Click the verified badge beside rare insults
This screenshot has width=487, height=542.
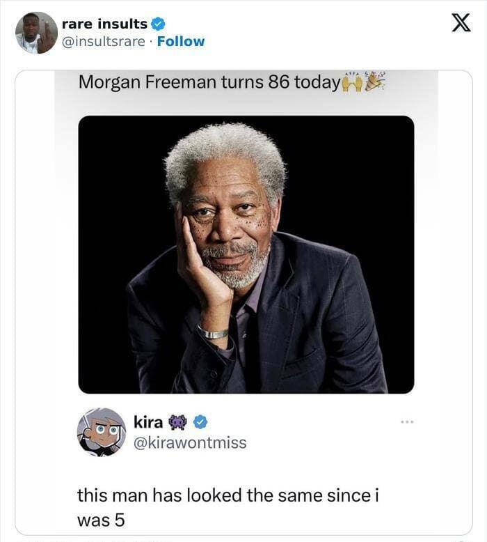(x=159, y=24)
